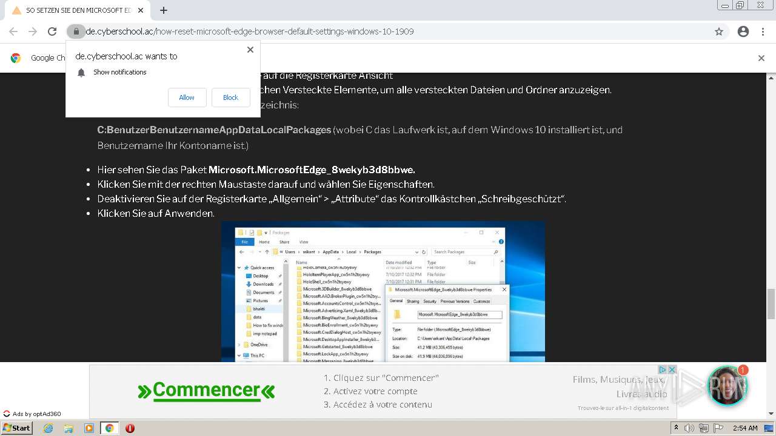The image size is (776, 436).
Task: Click the browser forward arrow
Action: [x=33, y=31]
